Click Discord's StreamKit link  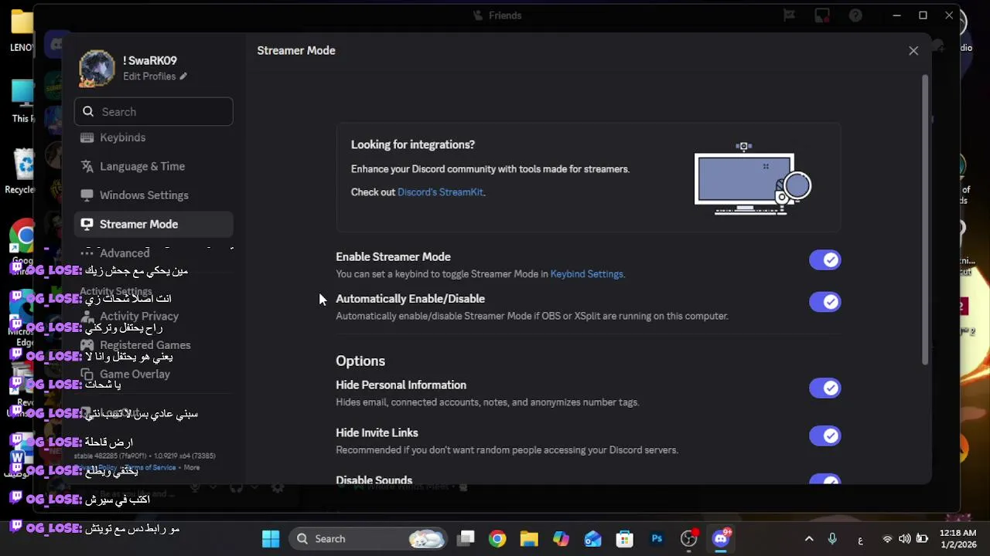(440, 192)
